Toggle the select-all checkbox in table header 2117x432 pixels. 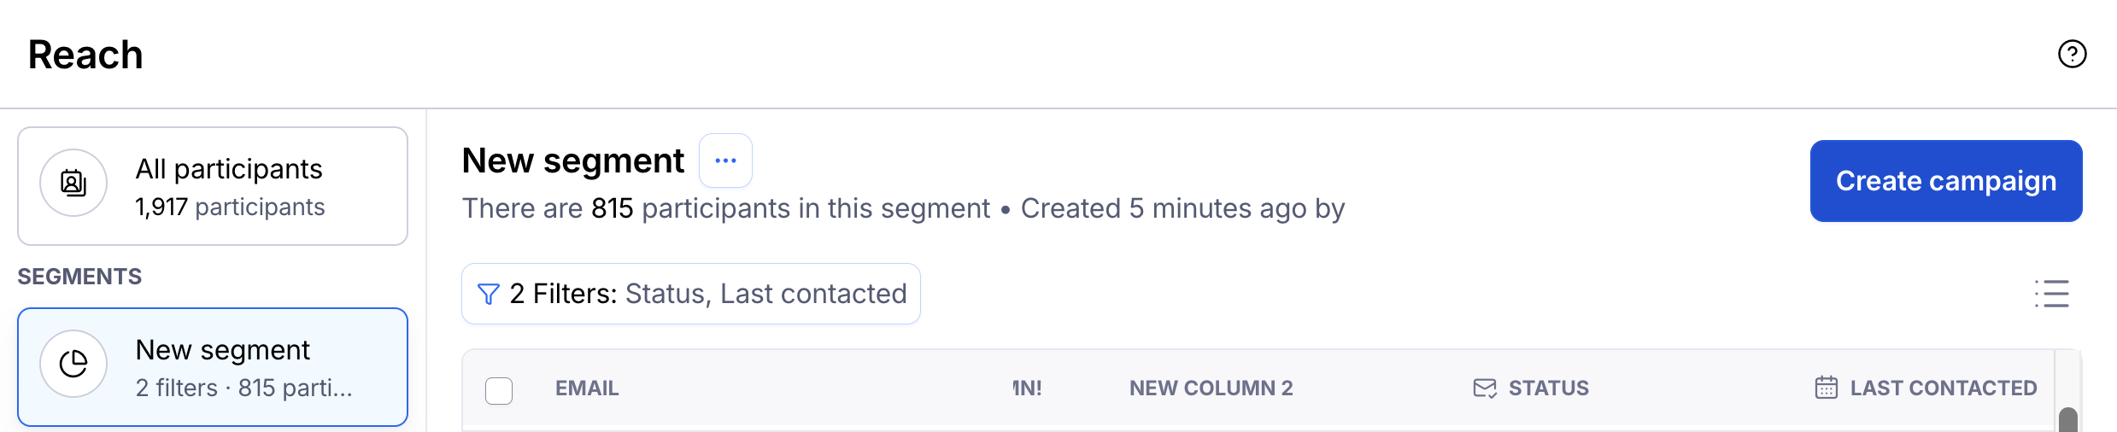tap(499, 390)
